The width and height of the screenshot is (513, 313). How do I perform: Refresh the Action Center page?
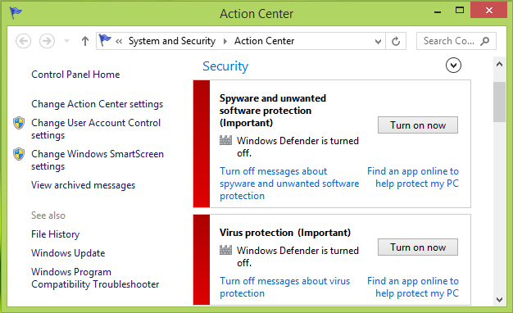[x=396, y=41]
